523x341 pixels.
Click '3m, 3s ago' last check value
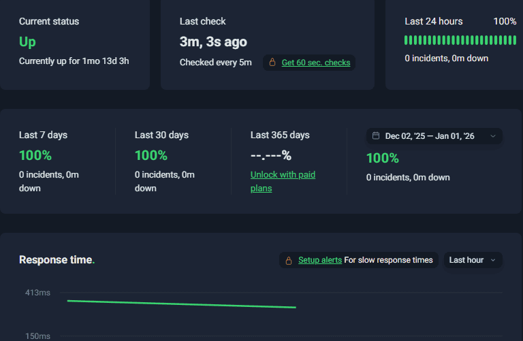tap(213, 42)
